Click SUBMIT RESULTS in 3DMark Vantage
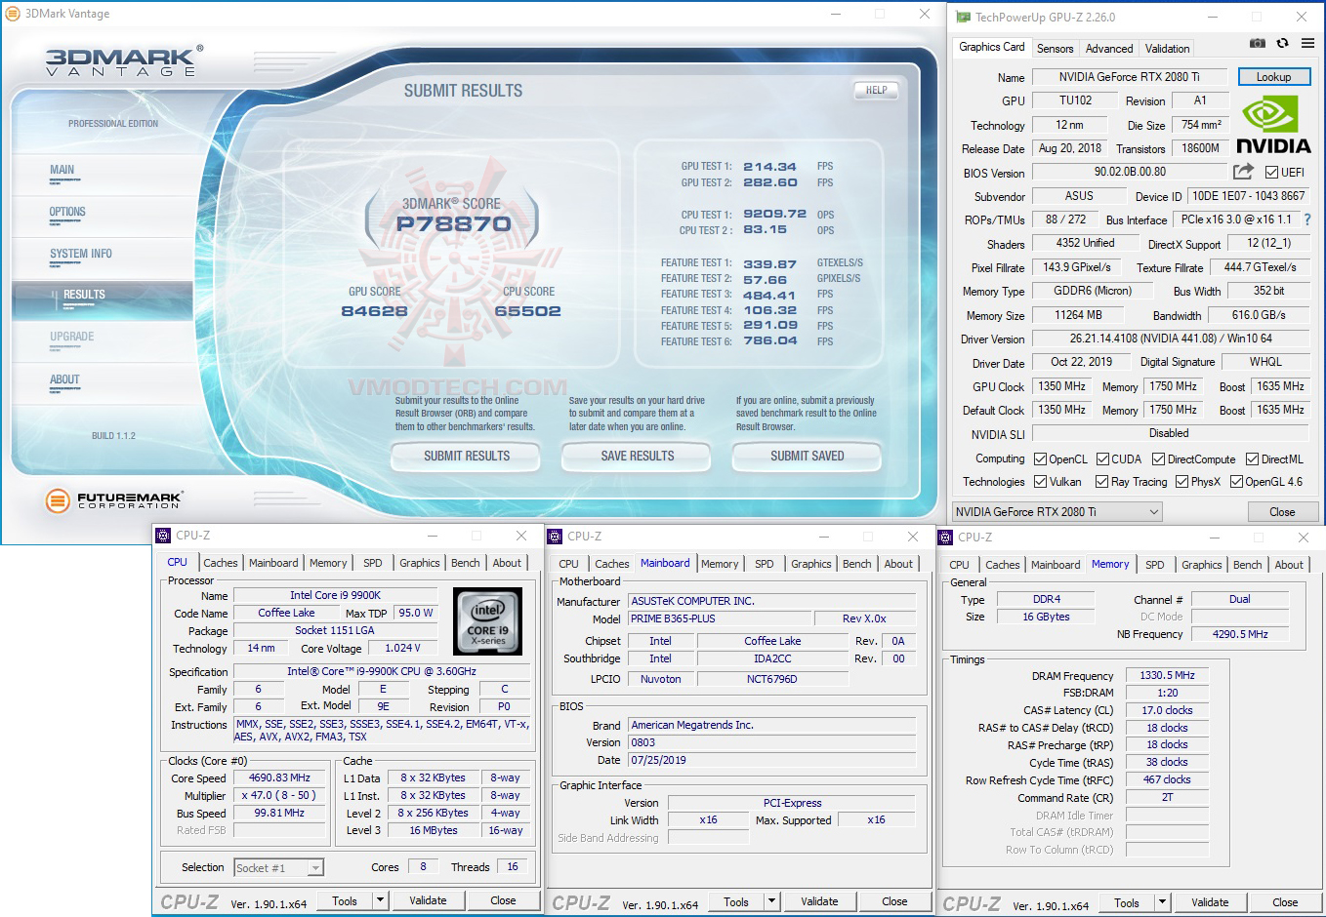The height and width of the screenshot is (917, 1326). 466,457
